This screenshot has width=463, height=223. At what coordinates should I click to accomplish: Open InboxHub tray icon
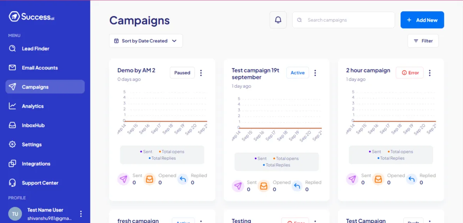12,125
